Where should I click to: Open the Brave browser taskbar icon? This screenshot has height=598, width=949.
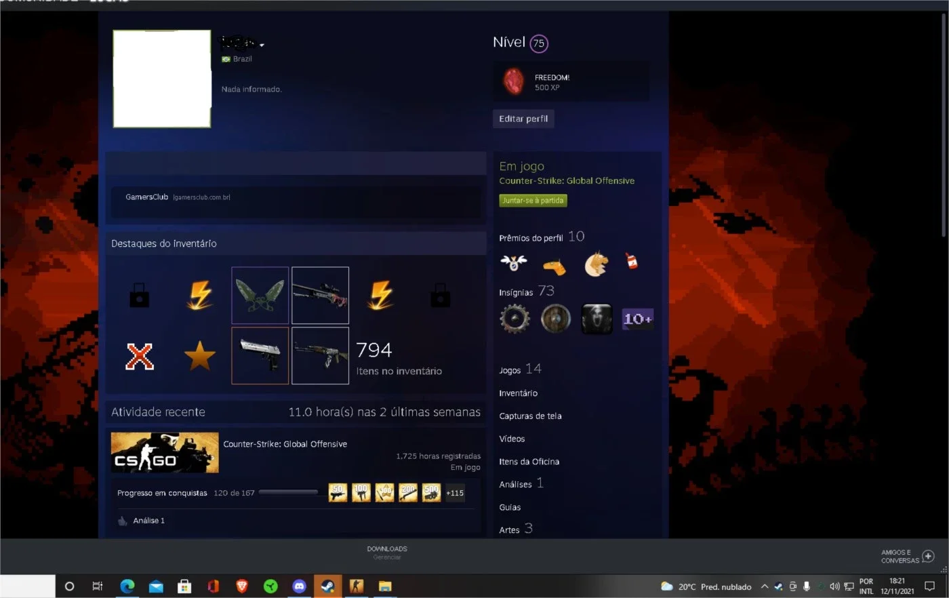(x=242, y=586)
